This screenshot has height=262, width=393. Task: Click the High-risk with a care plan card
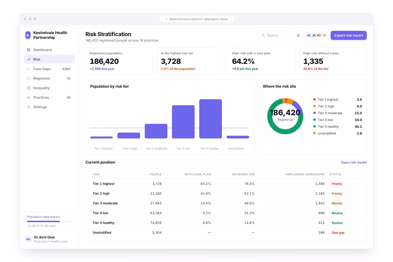click(262, 61)
